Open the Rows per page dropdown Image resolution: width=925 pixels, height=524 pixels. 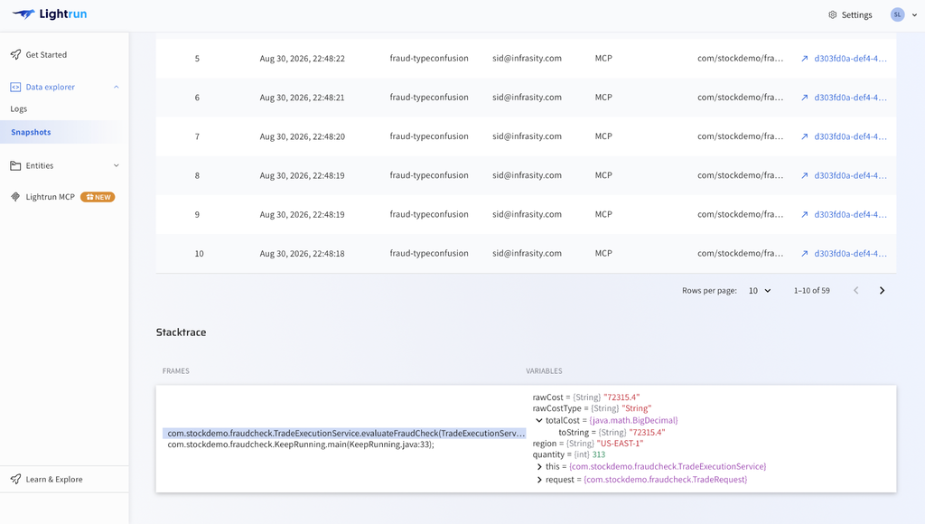[760, 290]
